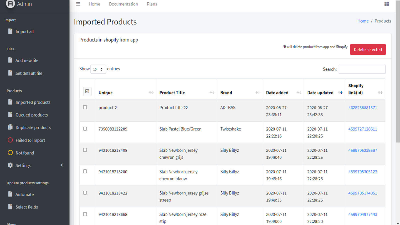Open Shopify link 4628258881571

pos(362,107)
